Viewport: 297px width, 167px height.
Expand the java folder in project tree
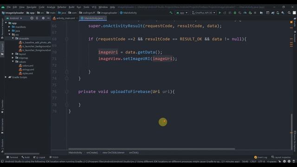[x=9, y=31]
